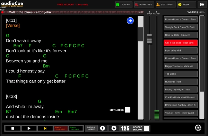Open the Help section
The height and width of the screenshot is (136, 208).
(187, 4)
